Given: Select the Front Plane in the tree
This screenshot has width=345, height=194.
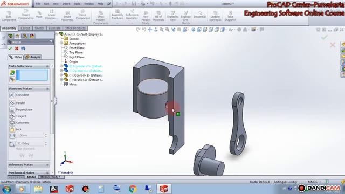Looking at the screenshot, I should 77,48.
